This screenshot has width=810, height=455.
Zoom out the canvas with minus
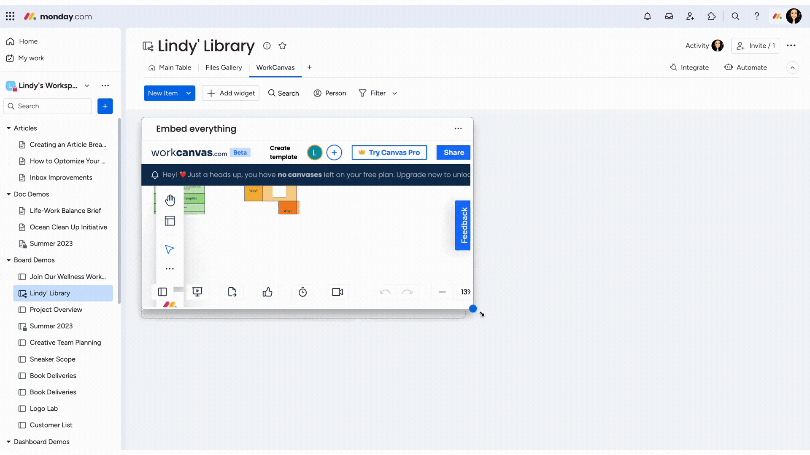coord(442,292)
